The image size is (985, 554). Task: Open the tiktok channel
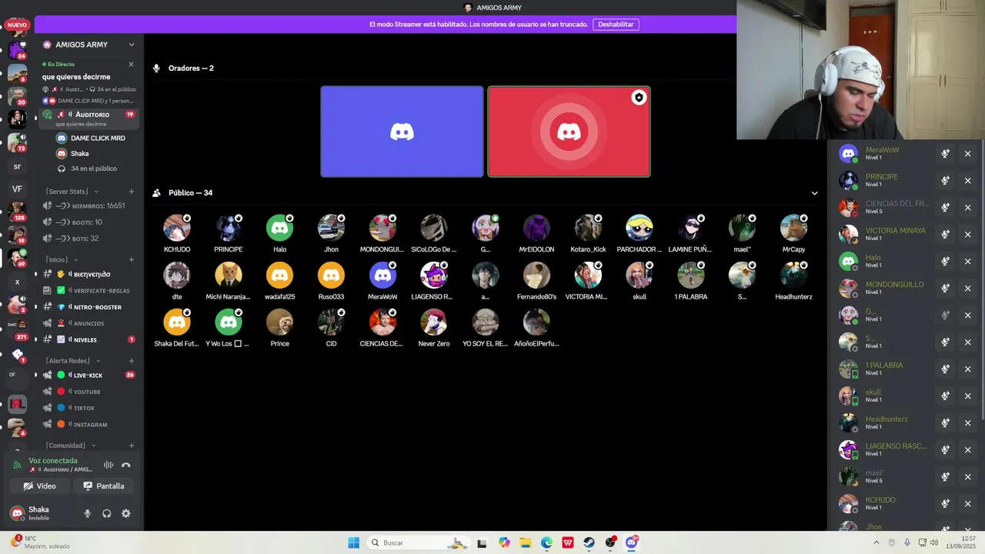[x=88, y=408]
